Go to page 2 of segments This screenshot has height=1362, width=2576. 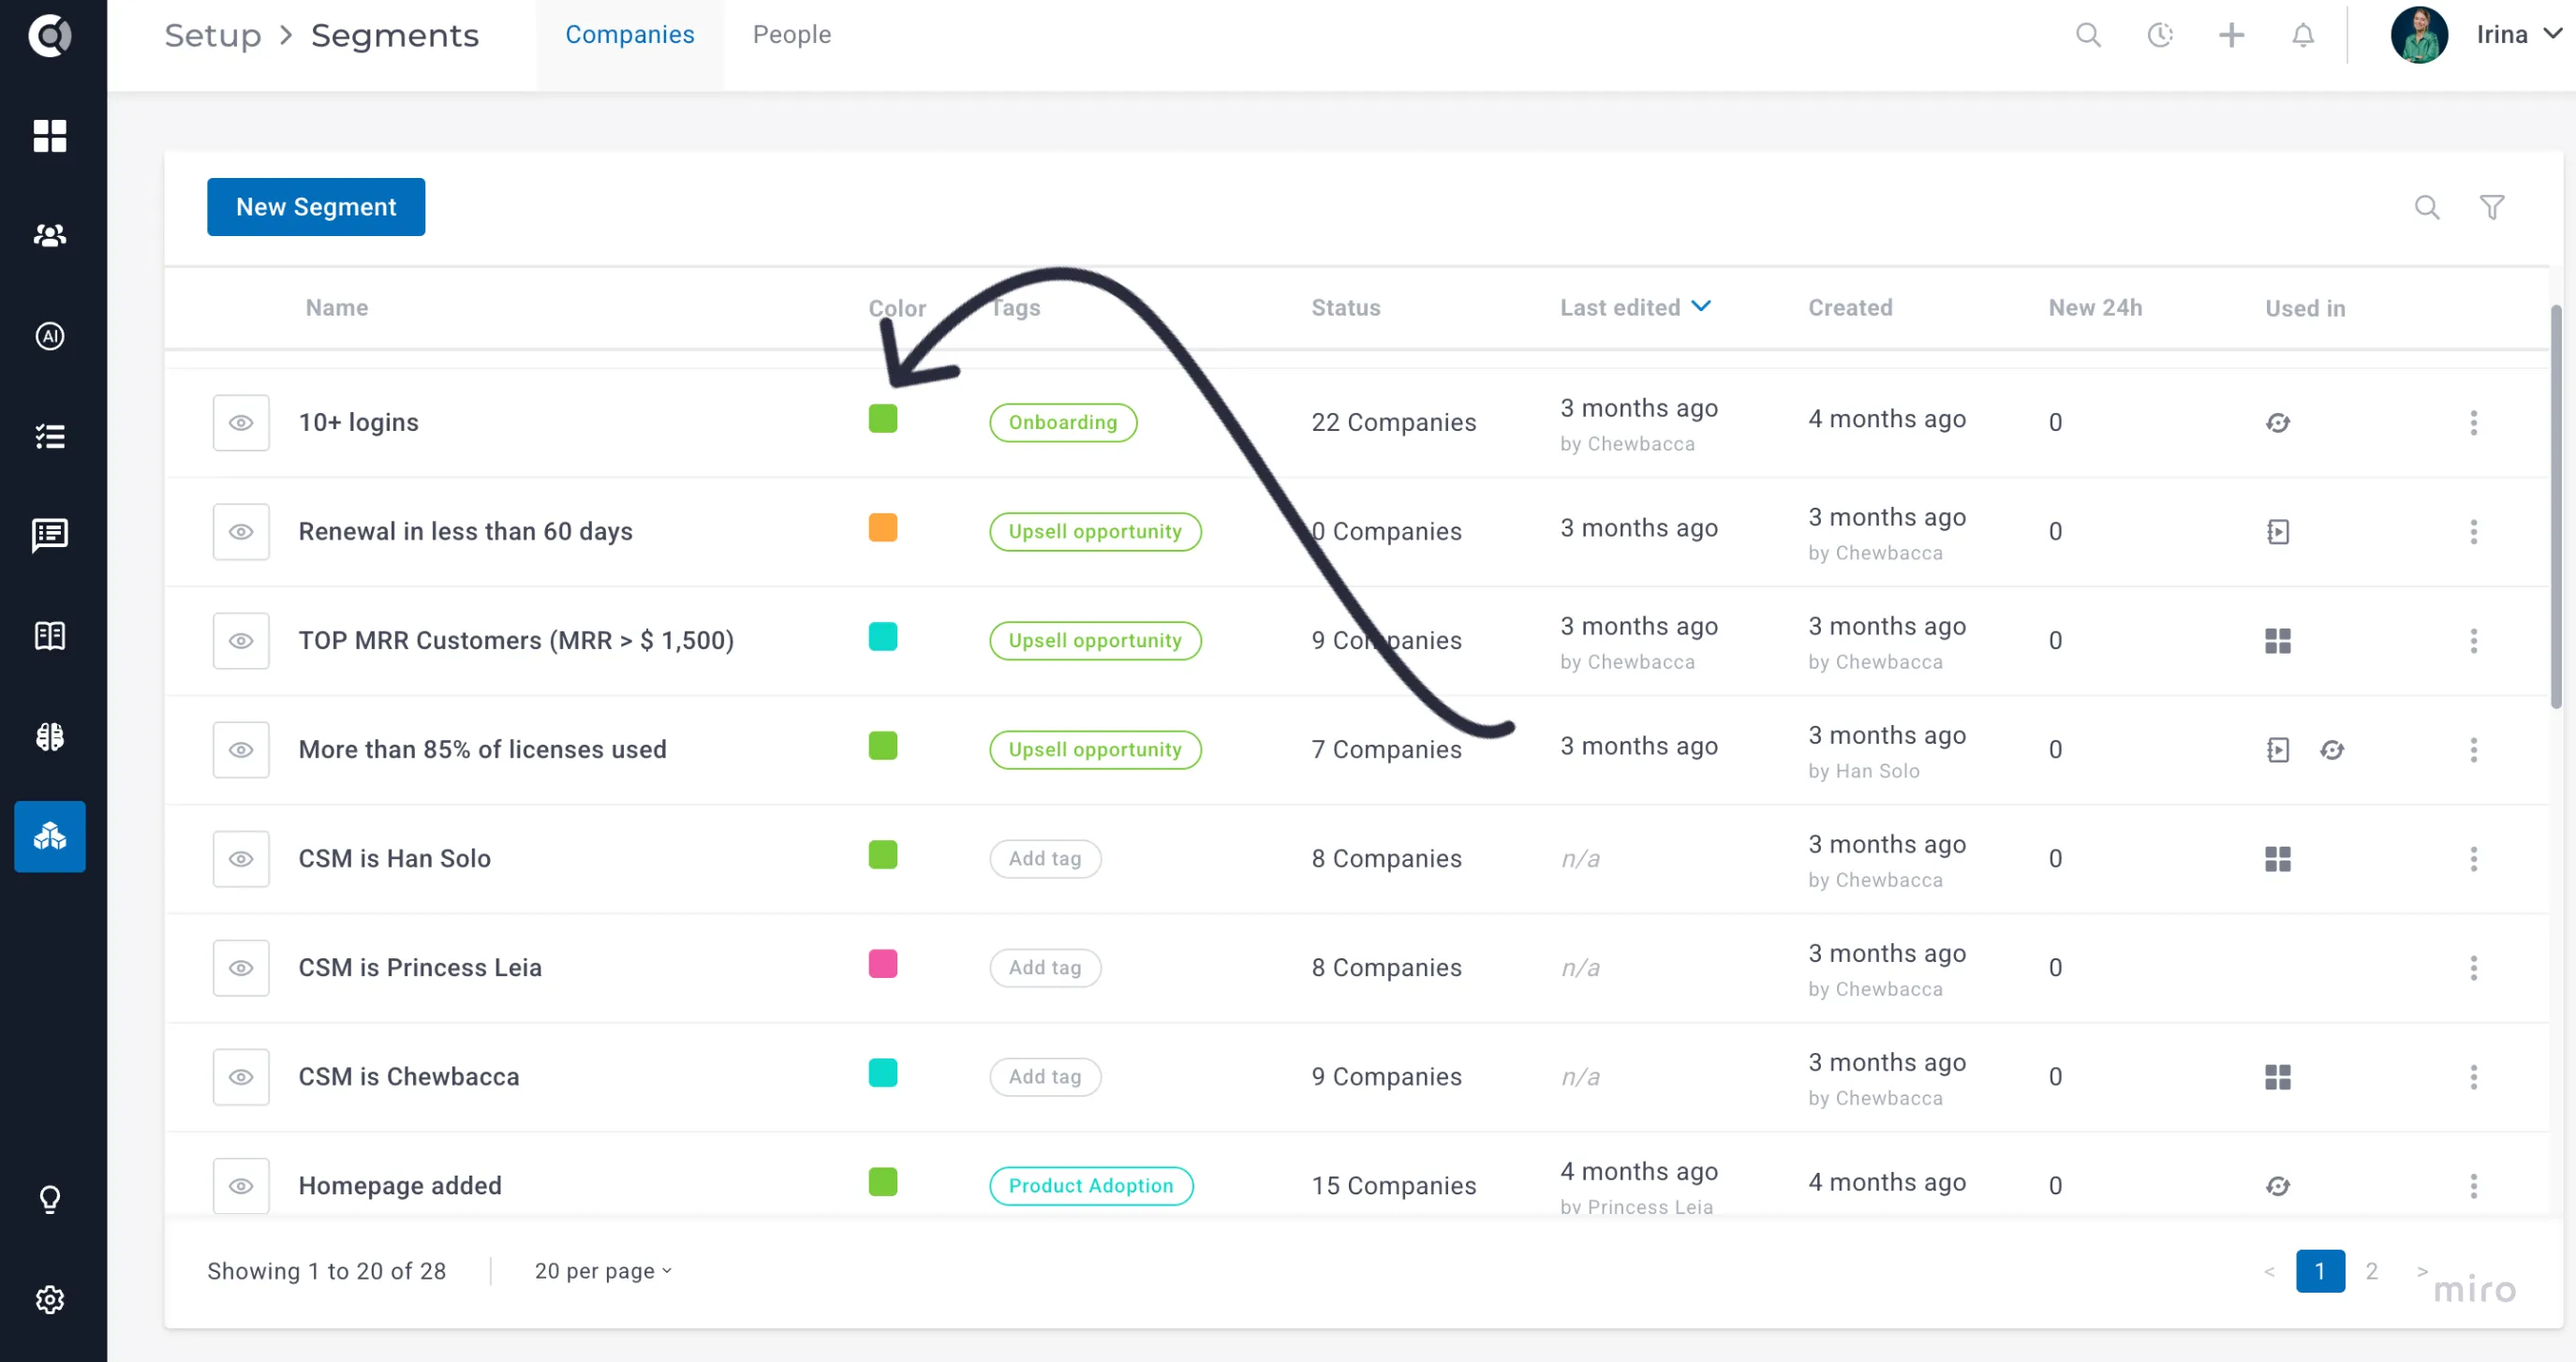[2371, 1270]
